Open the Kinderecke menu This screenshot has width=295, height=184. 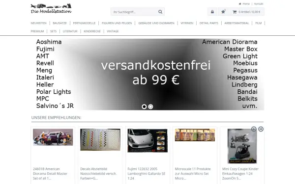tap(92, 31)
